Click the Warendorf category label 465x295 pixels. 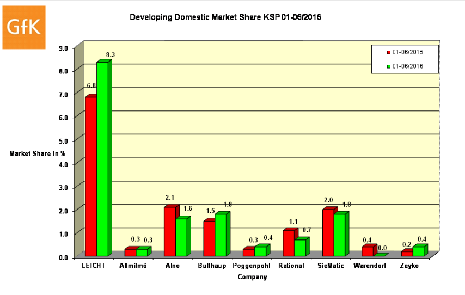[370, 266]
